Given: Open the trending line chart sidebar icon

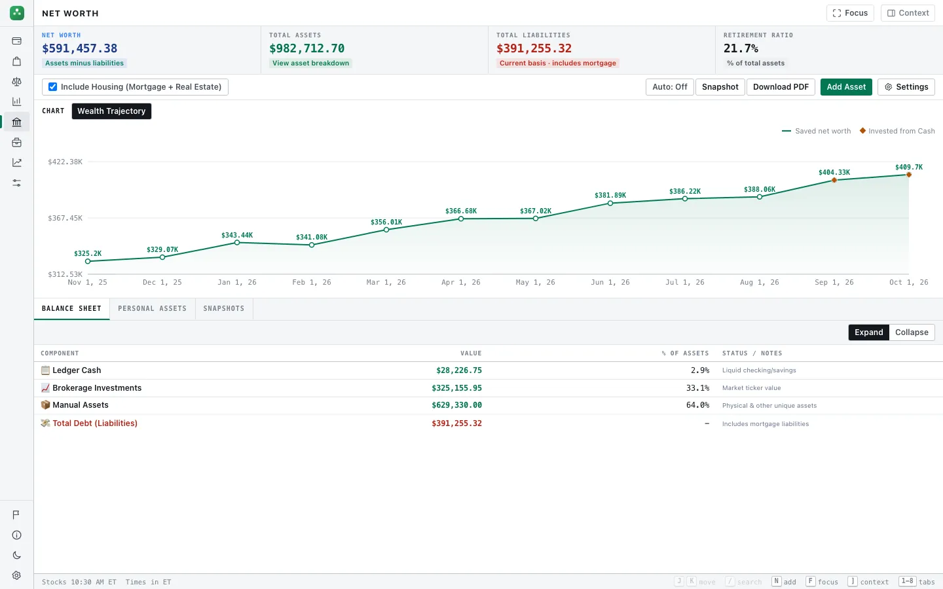Looking at the screenshot, I should pos(17,162).
